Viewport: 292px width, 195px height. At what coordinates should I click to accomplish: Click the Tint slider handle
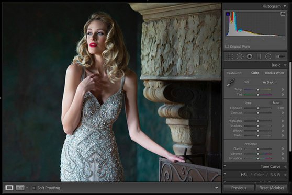(258, 95)
